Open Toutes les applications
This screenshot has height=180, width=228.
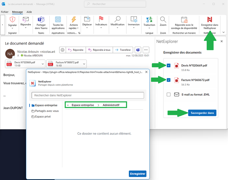[x=58, y=23]
